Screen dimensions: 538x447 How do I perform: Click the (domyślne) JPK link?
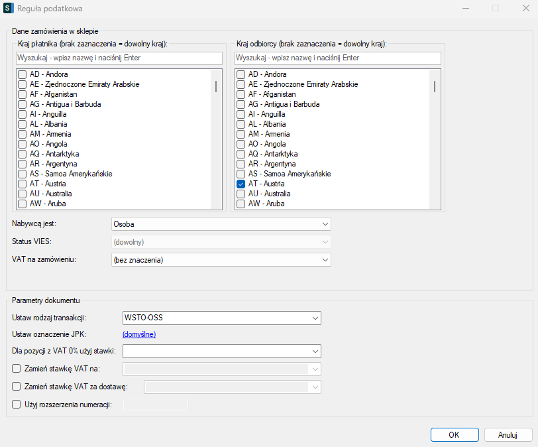[139, 334]
